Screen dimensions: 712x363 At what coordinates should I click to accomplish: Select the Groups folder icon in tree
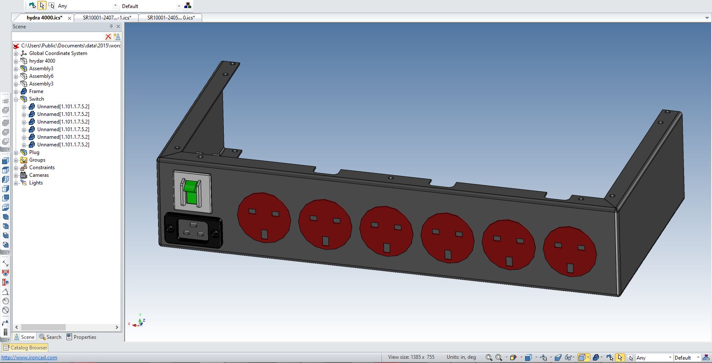pos(24,160)
